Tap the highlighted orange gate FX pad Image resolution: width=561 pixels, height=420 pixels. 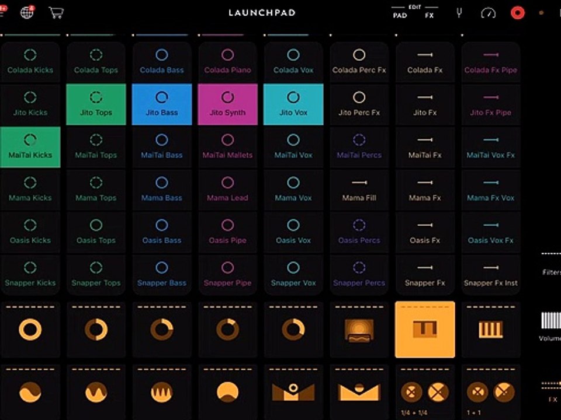[425, 329]
